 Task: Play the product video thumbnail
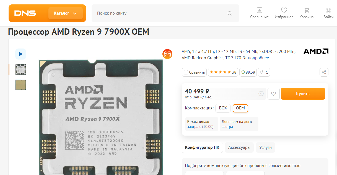pos(21,54)
